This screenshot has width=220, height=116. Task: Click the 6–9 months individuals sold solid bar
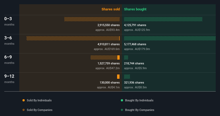click(x=118, y=57)
